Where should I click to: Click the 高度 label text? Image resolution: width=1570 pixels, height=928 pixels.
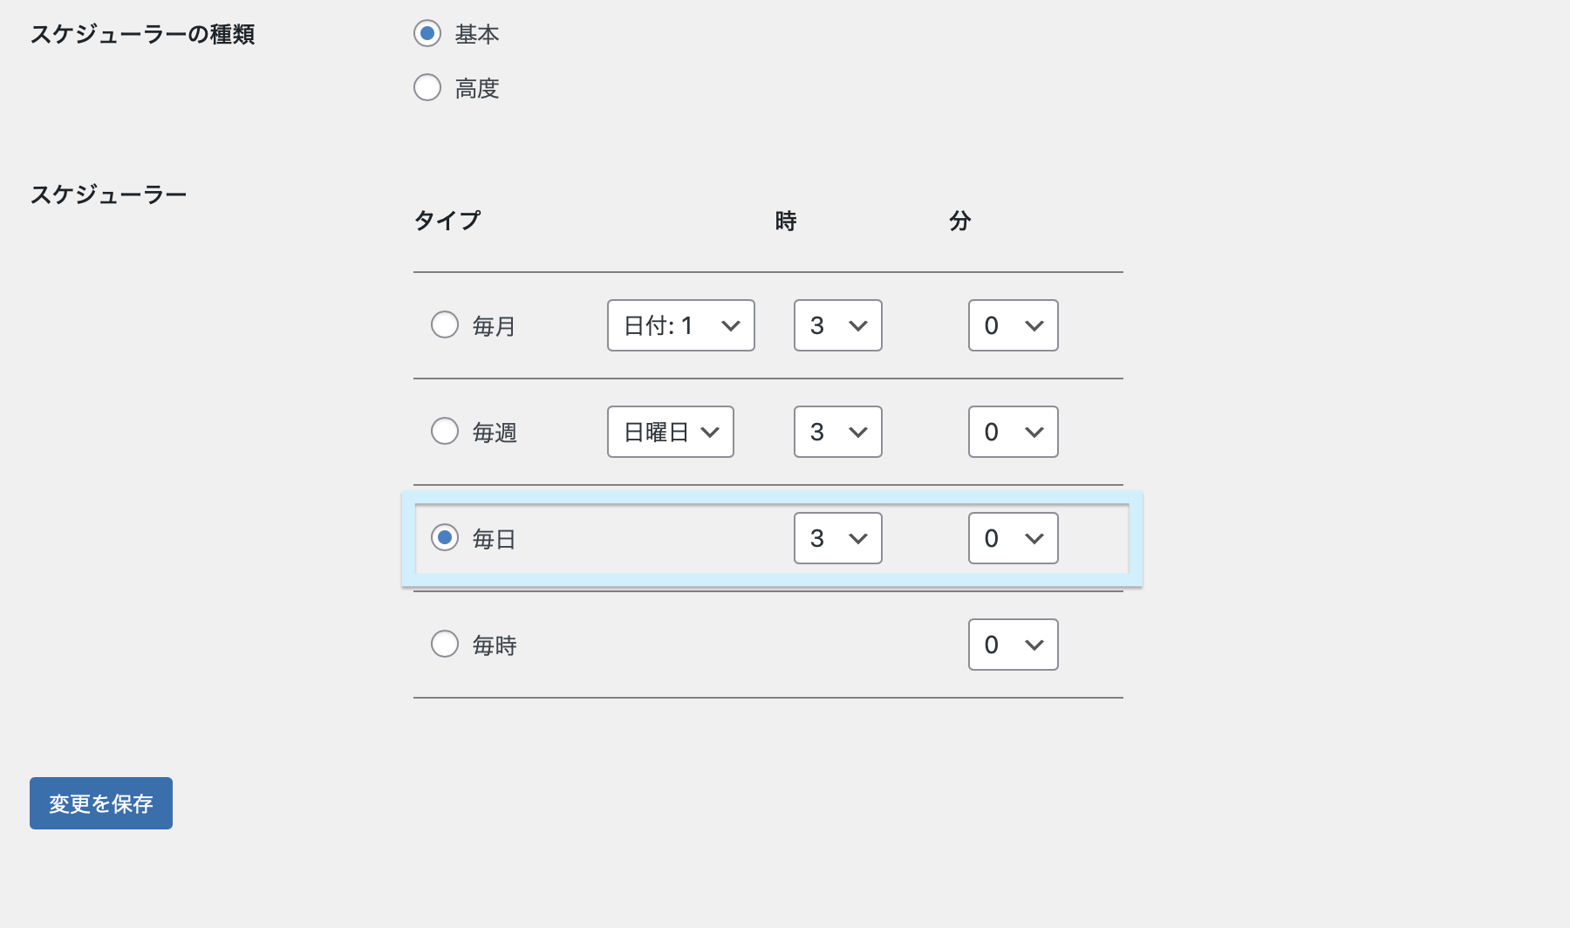click(x=477, y=88)
